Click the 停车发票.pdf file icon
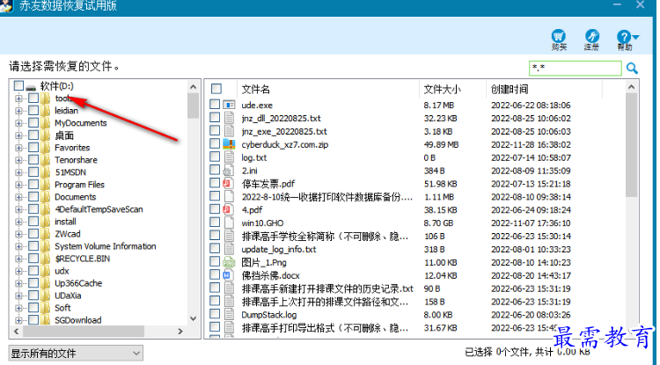The image size is (660, 365). click(228, 183)
